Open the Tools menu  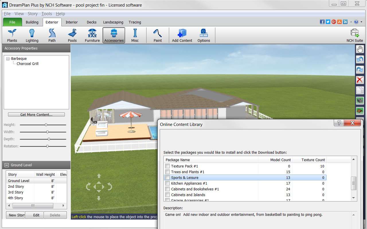tap(46, 13)
